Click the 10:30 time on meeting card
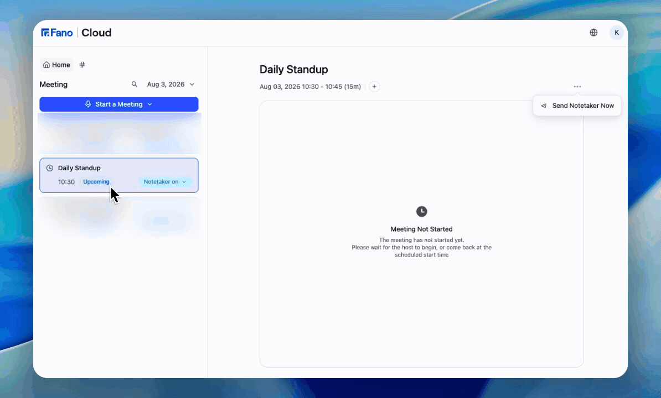The width and height of the screenshot is (661, 398). coord(66,182)
